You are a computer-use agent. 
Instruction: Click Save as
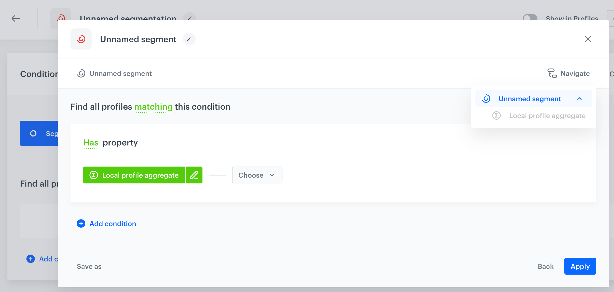coord(89,266)
